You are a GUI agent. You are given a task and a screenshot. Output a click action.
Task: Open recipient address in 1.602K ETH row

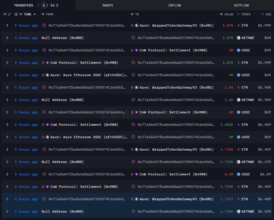(176, 125)
